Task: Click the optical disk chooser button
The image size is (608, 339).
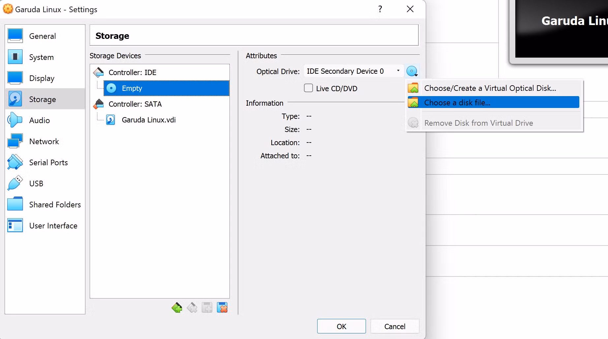Action: [412, 71]
